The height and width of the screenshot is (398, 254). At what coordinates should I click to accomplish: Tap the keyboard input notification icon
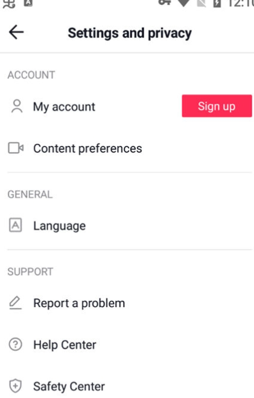[28, 3]
